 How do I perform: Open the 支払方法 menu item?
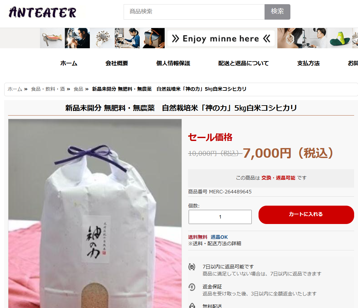tap(308, 63)
